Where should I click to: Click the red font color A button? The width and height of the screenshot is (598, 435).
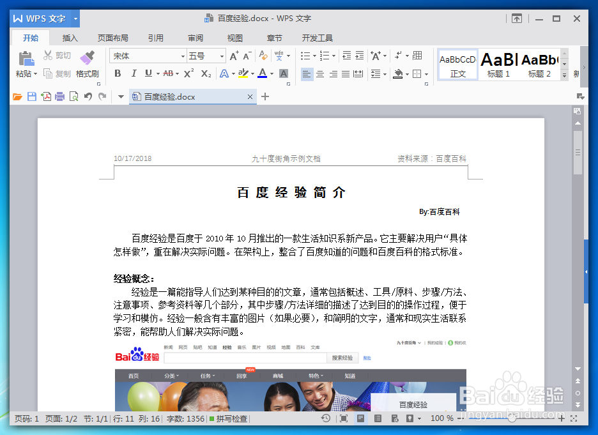pyautogui.click(x=263, y=73)
